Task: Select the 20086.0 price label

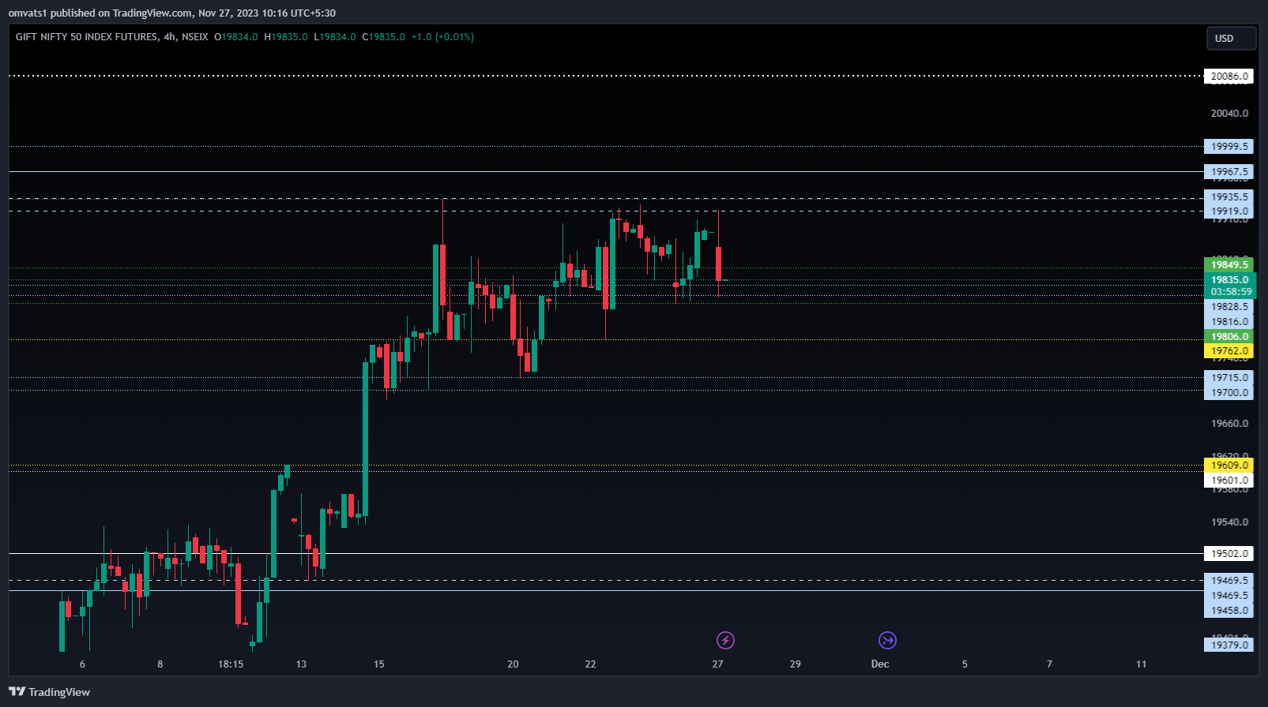Action: (x=1228, y=77)
